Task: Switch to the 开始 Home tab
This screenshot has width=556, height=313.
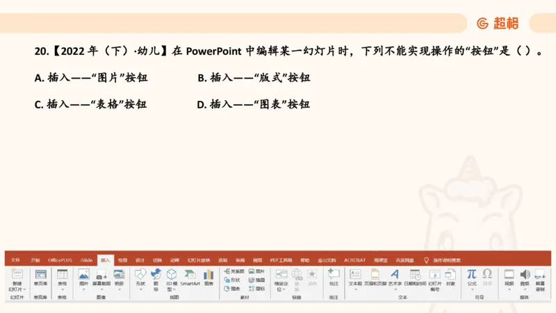Action: pyautogui.click(x=35, y=260)
